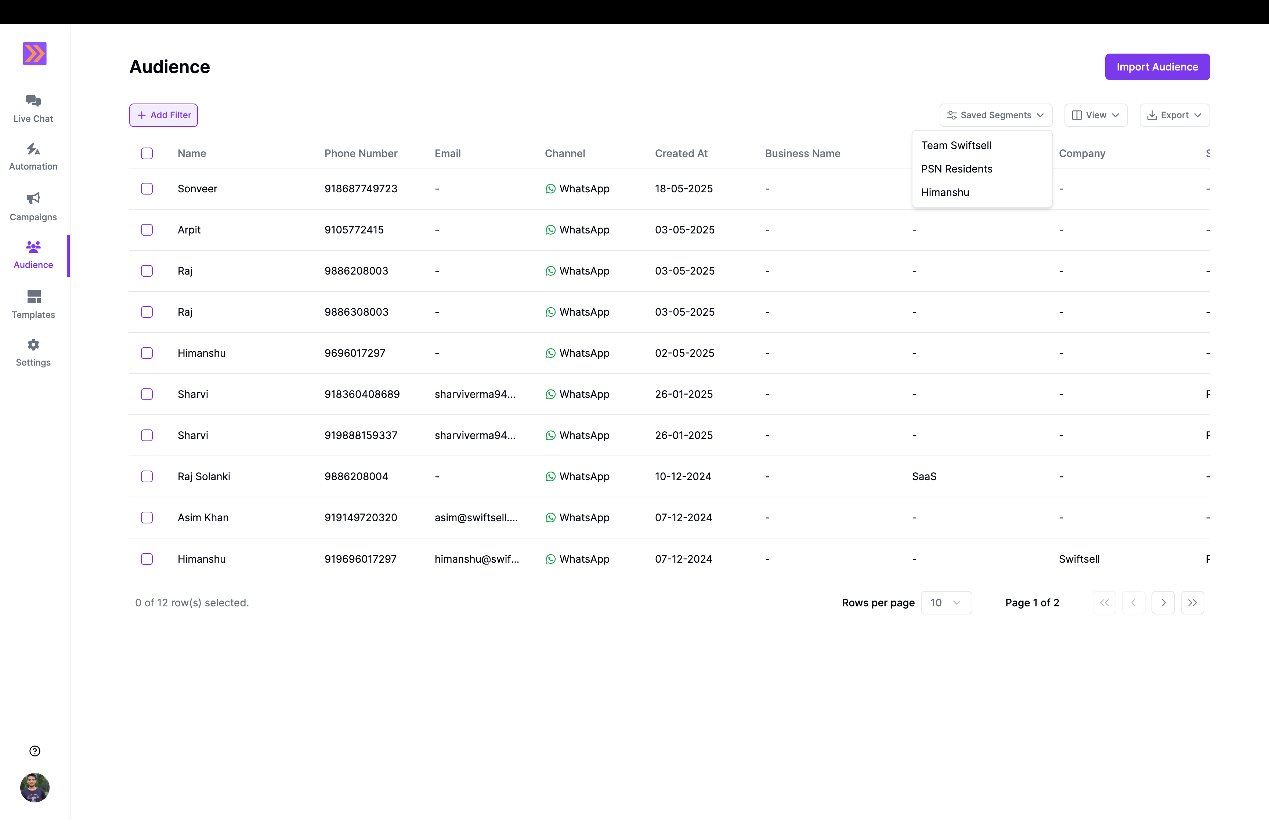The width and height of the screenshot is (1269, 820).
Task: Choose Team Swiftsell segment
Action: (956, 145)
